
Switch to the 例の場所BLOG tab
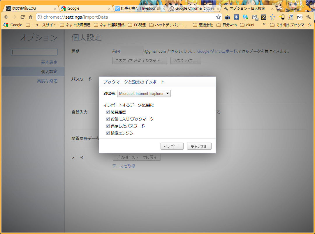tap(30, 8)
